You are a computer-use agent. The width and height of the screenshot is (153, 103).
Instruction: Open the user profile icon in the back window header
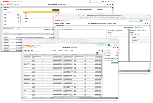112,2
